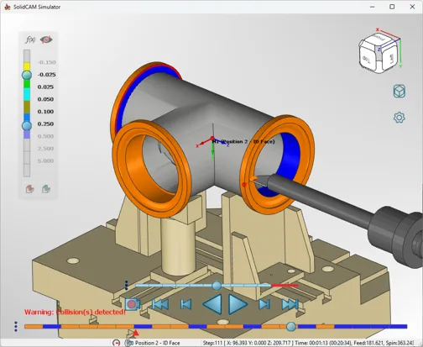Click the yellow color band on the scale

(x=27, y=66)
